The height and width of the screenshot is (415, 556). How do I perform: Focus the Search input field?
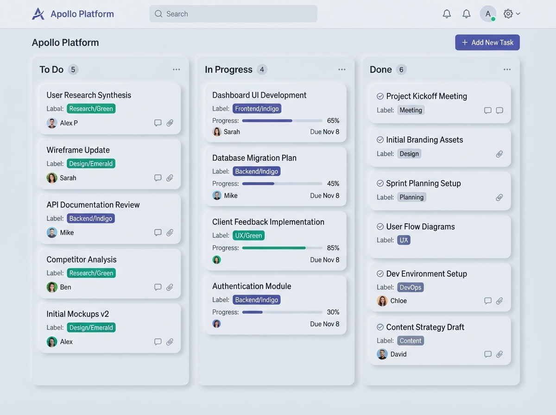[x=233, y=14]
